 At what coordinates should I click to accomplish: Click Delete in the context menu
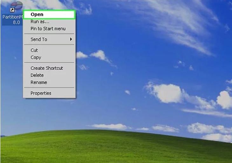pyautogui.click(x=49, y=75)
